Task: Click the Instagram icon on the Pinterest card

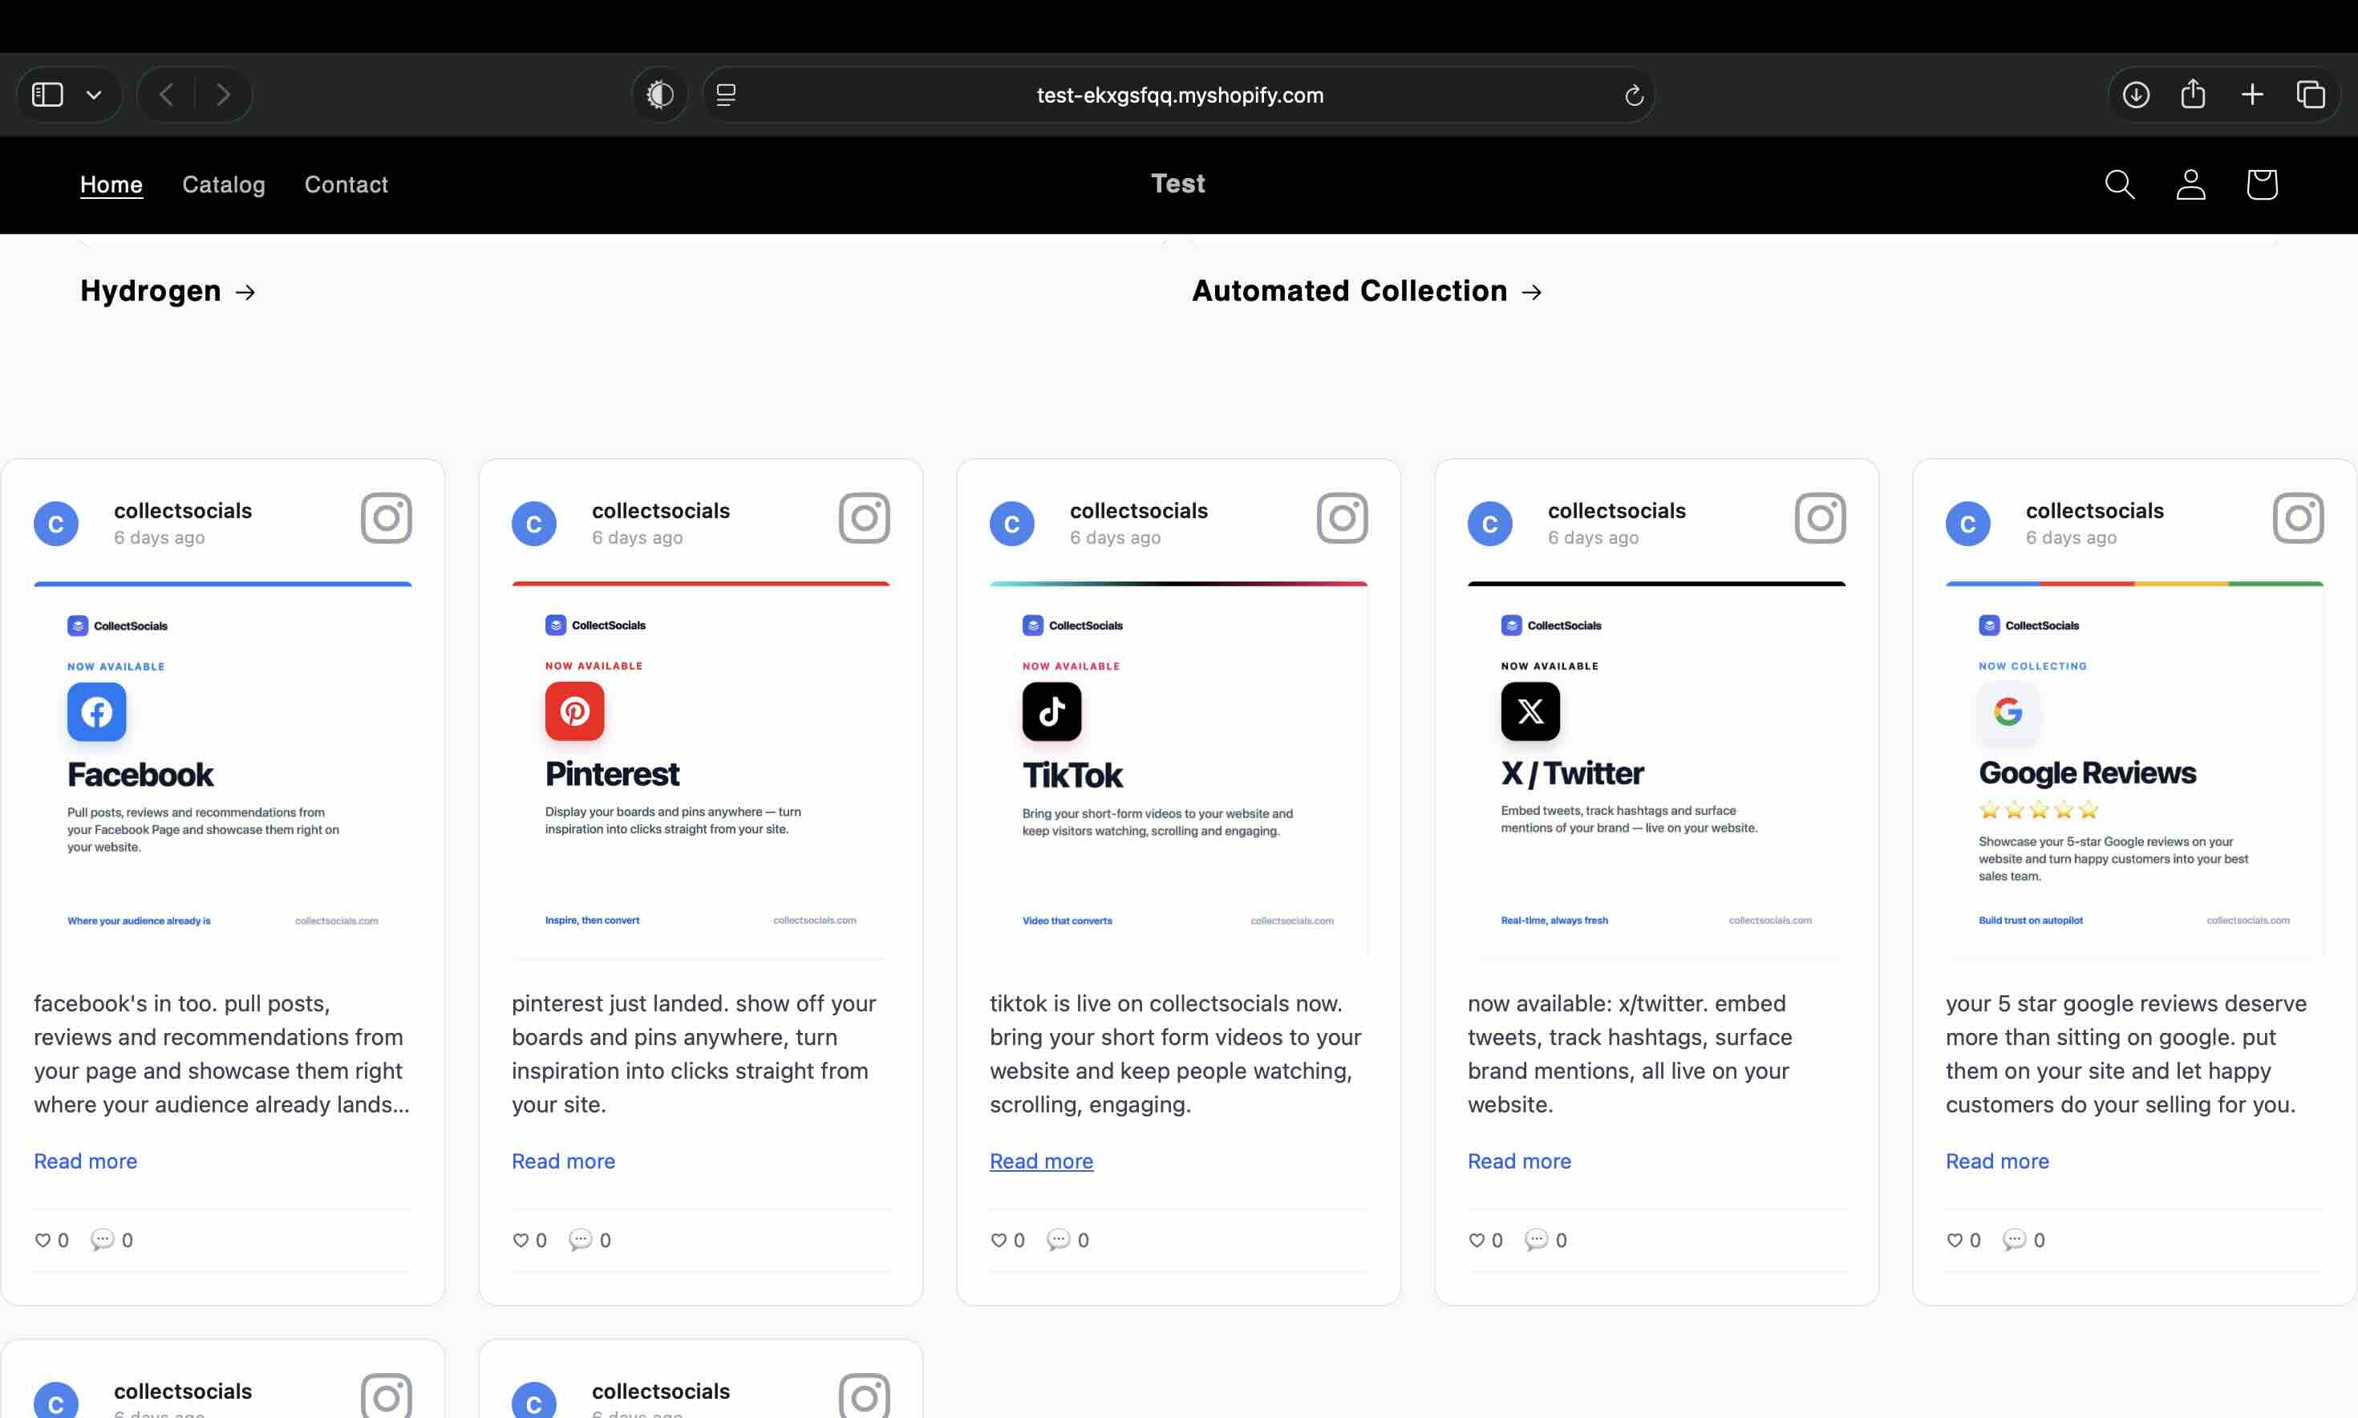Action: tap(865, 518)
